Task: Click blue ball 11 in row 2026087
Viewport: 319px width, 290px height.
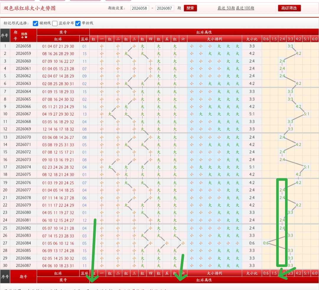Action: (84, 266)
